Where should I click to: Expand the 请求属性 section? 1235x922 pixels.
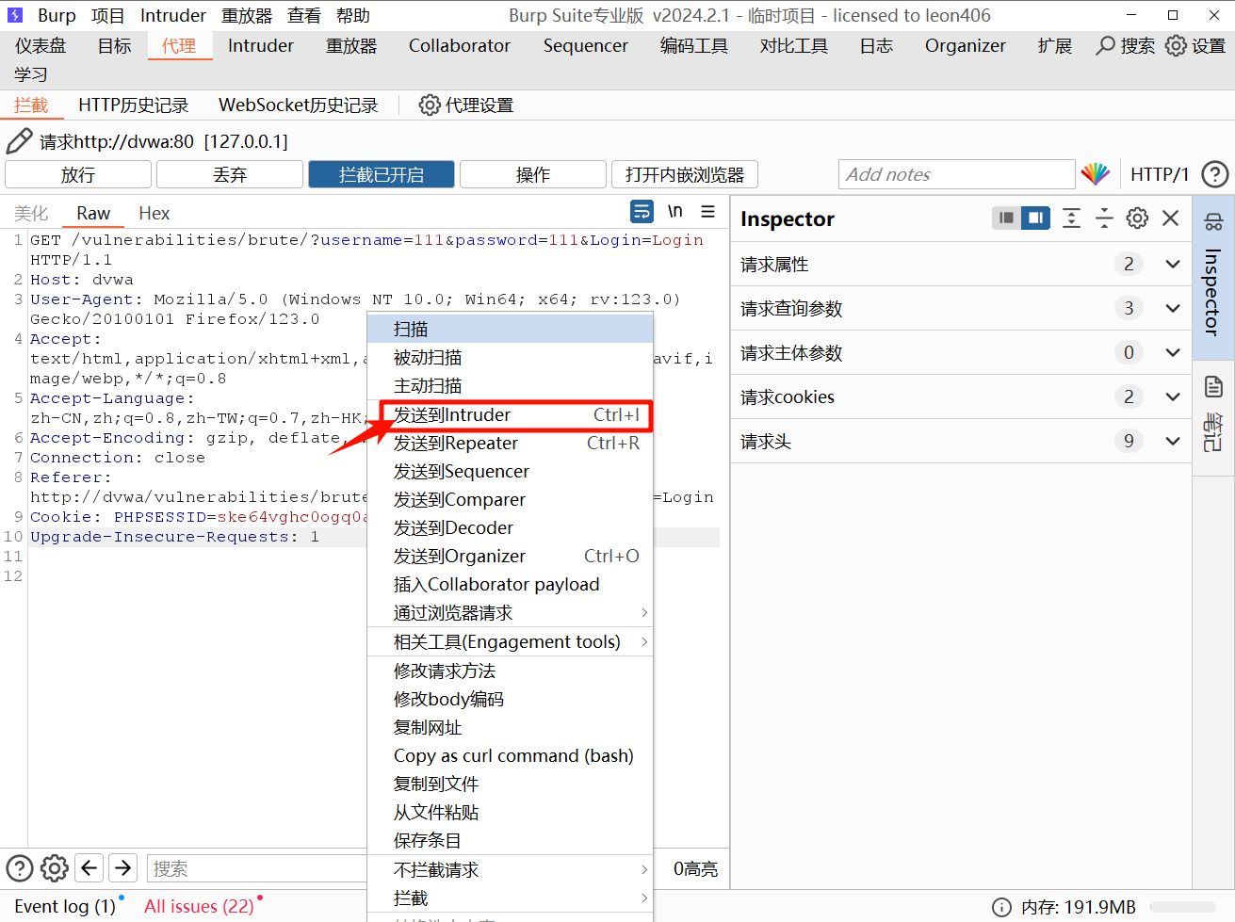point(962,264)
